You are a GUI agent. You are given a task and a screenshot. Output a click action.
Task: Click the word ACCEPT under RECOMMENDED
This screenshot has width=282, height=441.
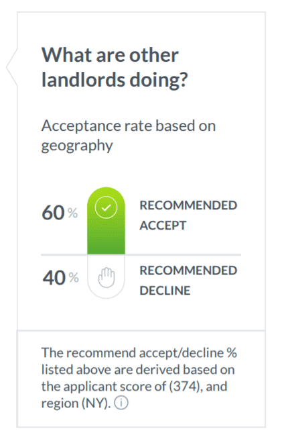tap(163, 226)
